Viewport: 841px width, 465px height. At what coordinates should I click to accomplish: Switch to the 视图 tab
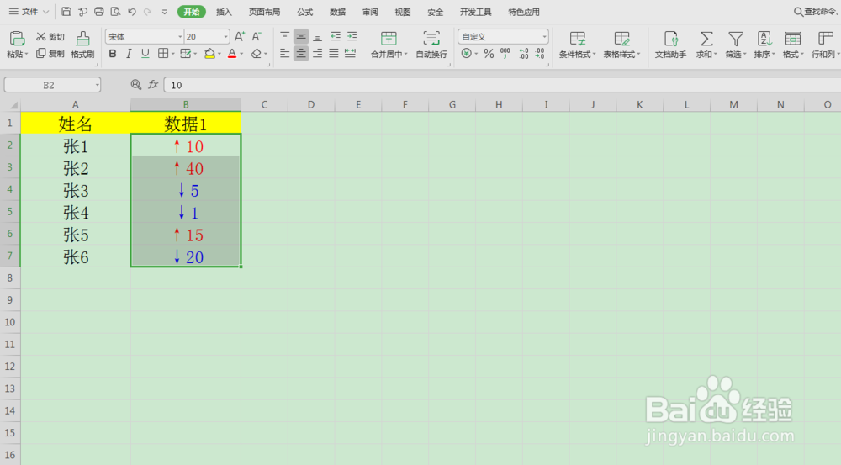(403, 12)
